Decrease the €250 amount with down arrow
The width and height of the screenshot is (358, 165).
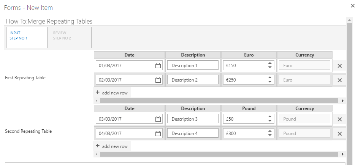pos(270,82)
